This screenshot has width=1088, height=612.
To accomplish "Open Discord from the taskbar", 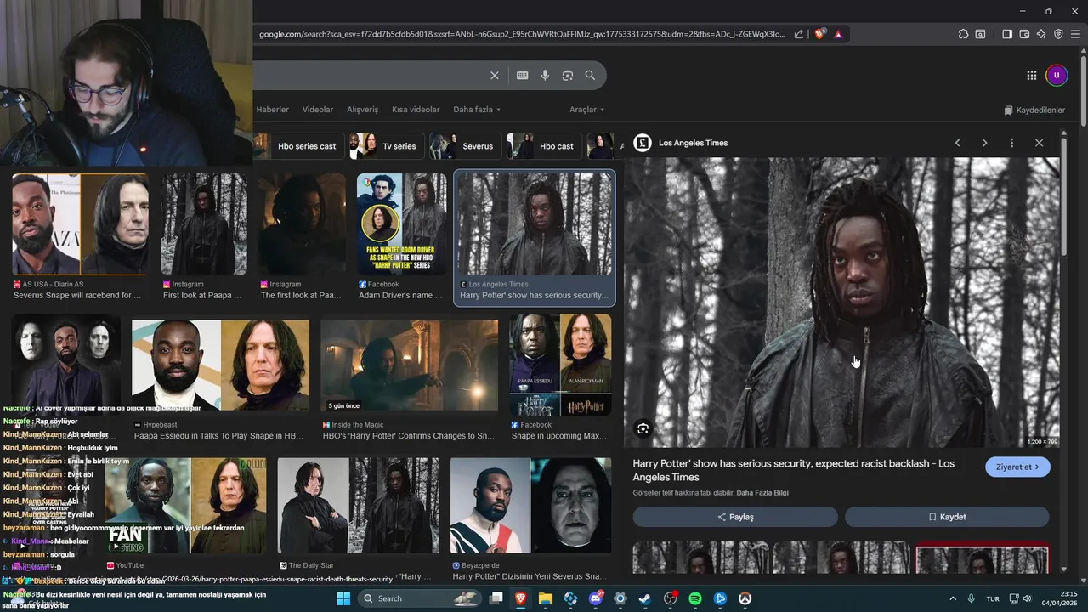I will [x=595, y=598].
